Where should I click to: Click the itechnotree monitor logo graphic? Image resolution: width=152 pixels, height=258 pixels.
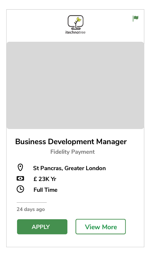(x=76, y=22)
